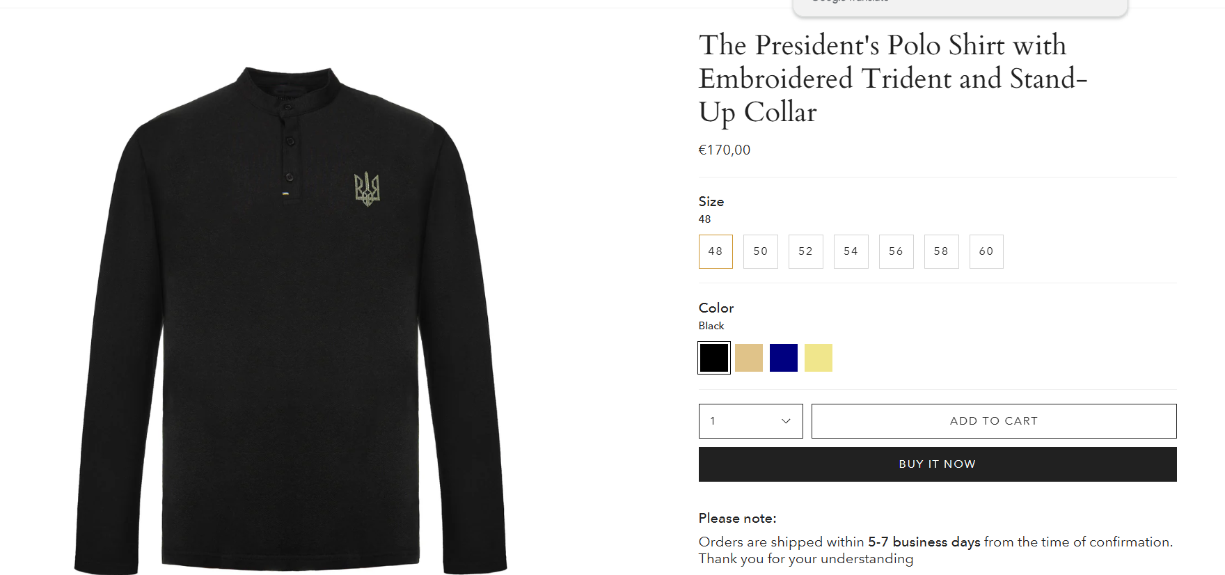This screenshot has width=1225, height=575.
Task: Pick size 58
Action: coord(941,251)
